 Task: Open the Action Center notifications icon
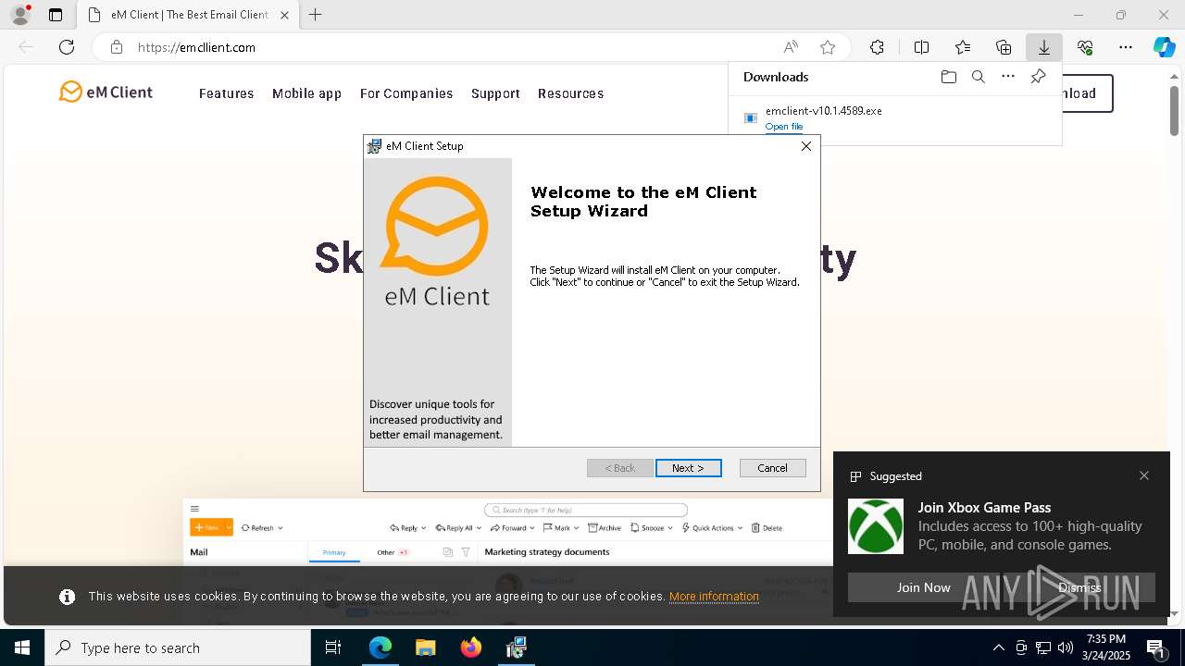pyautogui.click(x=1156, y=647)
